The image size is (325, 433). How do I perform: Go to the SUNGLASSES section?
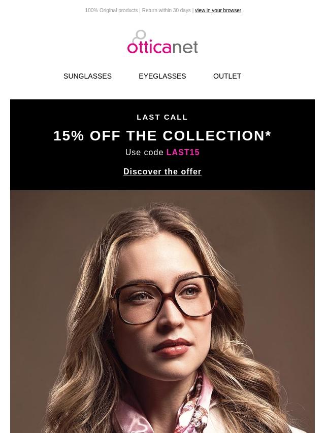point(87,76)
